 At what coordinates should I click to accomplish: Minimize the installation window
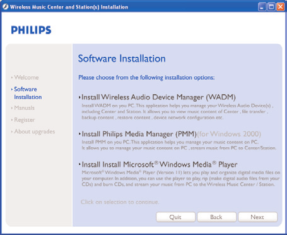[262, 7]
